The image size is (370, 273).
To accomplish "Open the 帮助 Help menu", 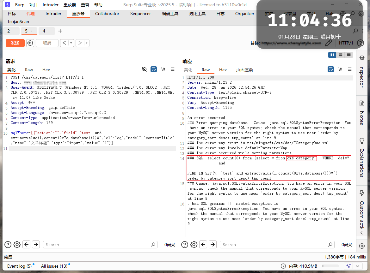I will (x=98, y=5).
